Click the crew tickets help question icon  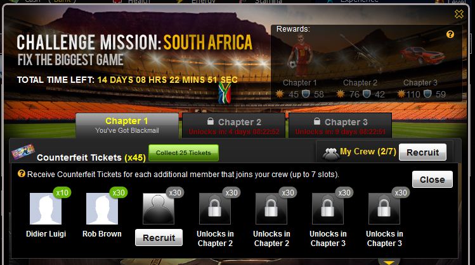tap(21, 174)
